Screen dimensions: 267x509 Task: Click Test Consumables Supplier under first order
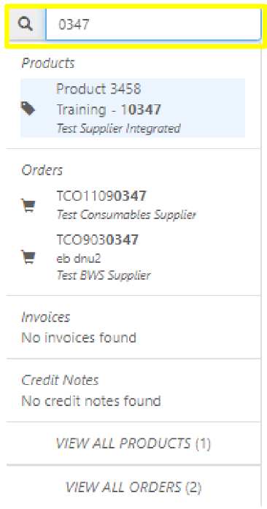[x=126, y=215]
